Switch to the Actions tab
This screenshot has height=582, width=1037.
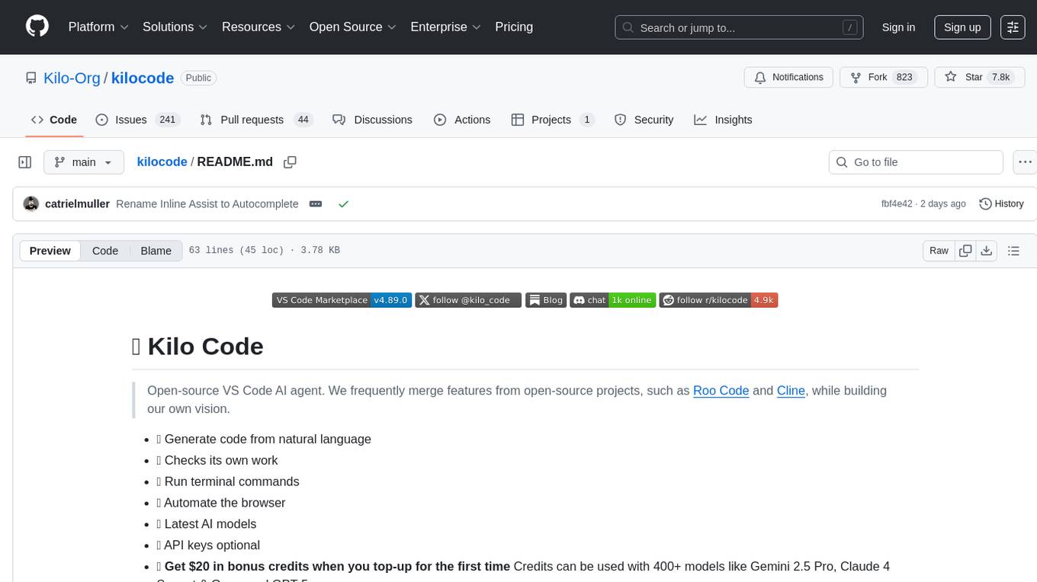(462, 120)
